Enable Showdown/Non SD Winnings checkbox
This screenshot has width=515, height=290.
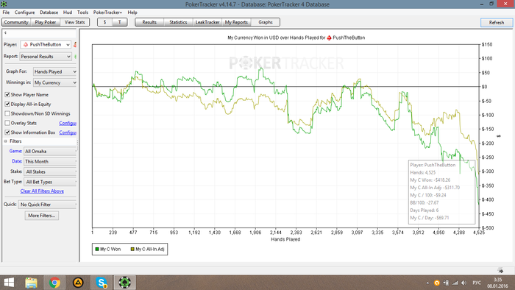pyautogui.click(x=7, y=113)
